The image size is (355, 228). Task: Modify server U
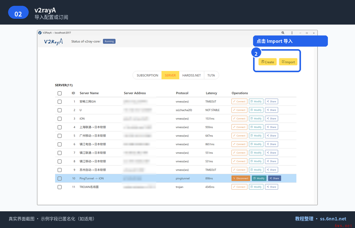pyautogui.click(x=256, y=110)
